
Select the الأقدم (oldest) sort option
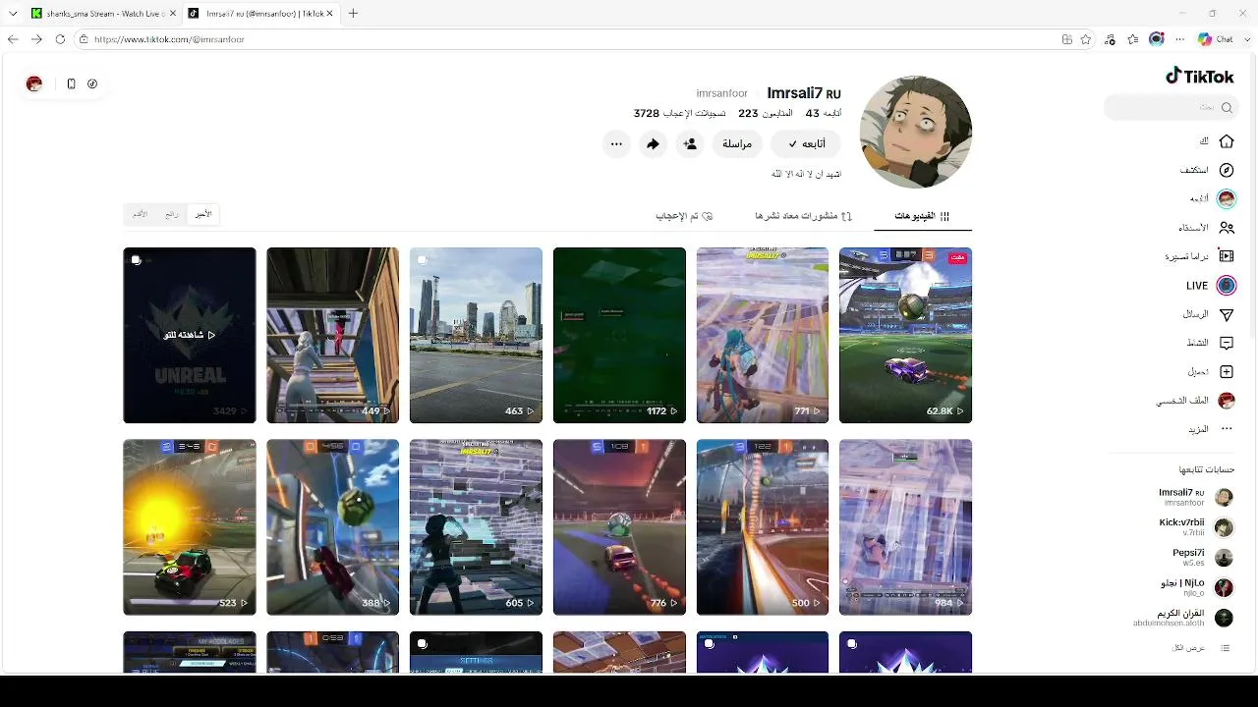click(141, 214)
